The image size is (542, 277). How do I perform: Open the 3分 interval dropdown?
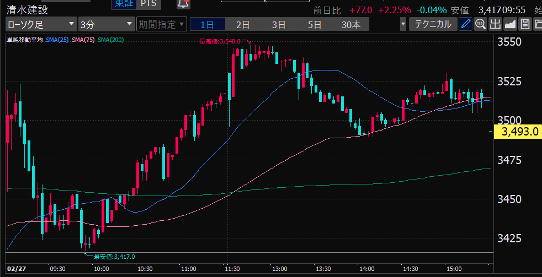(105, 24)
